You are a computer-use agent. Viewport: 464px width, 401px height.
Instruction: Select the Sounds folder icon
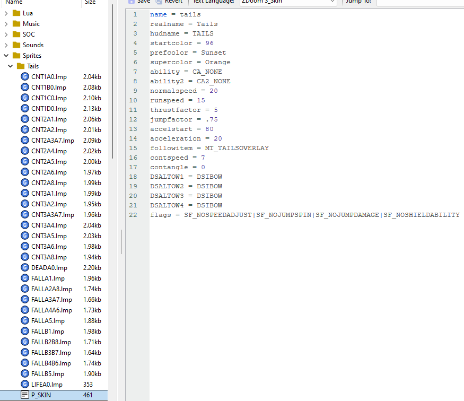[x=16, y=45]
